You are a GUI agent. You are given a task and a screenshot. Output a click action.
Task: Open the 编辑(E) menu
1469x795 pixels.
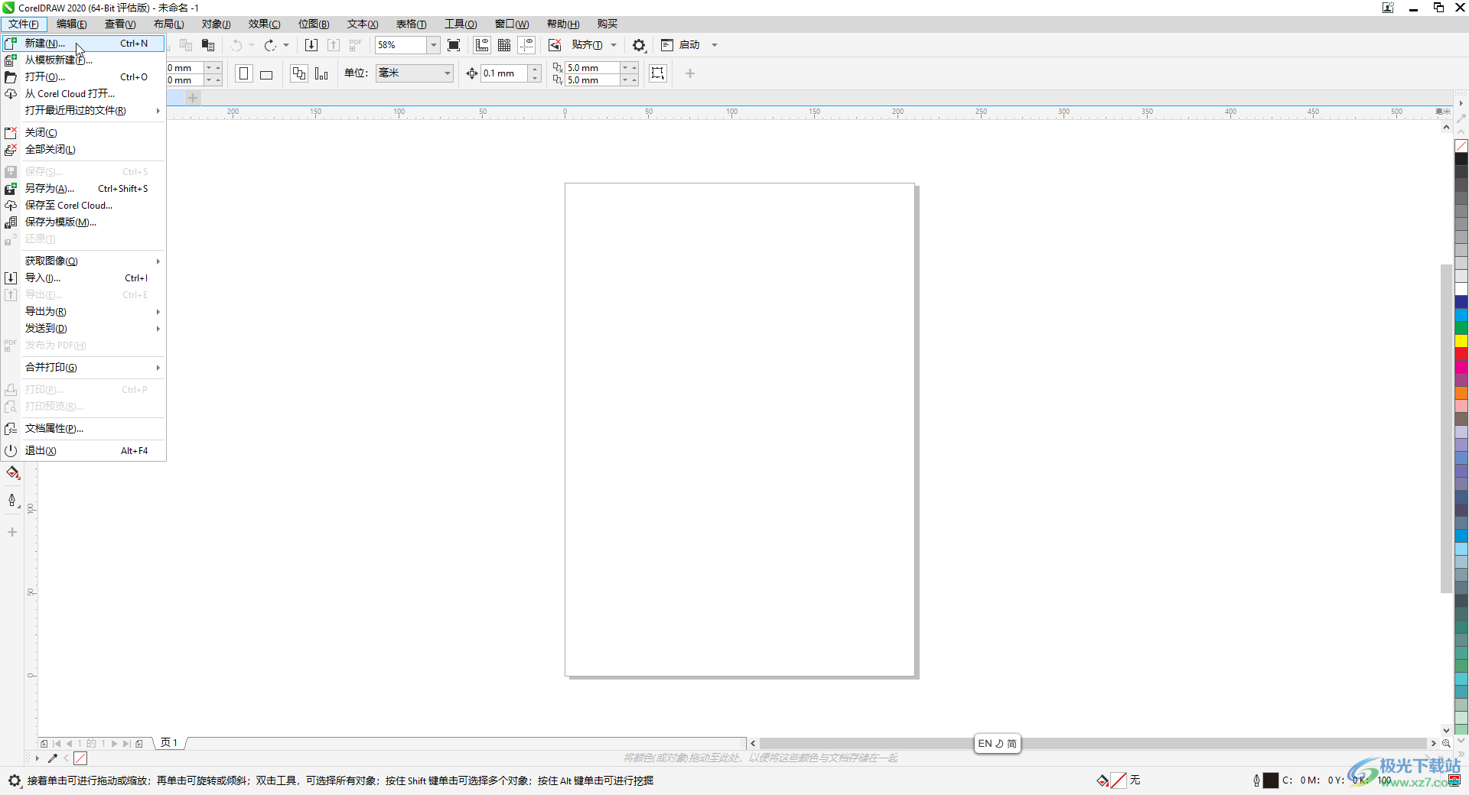tap(72, 24)
